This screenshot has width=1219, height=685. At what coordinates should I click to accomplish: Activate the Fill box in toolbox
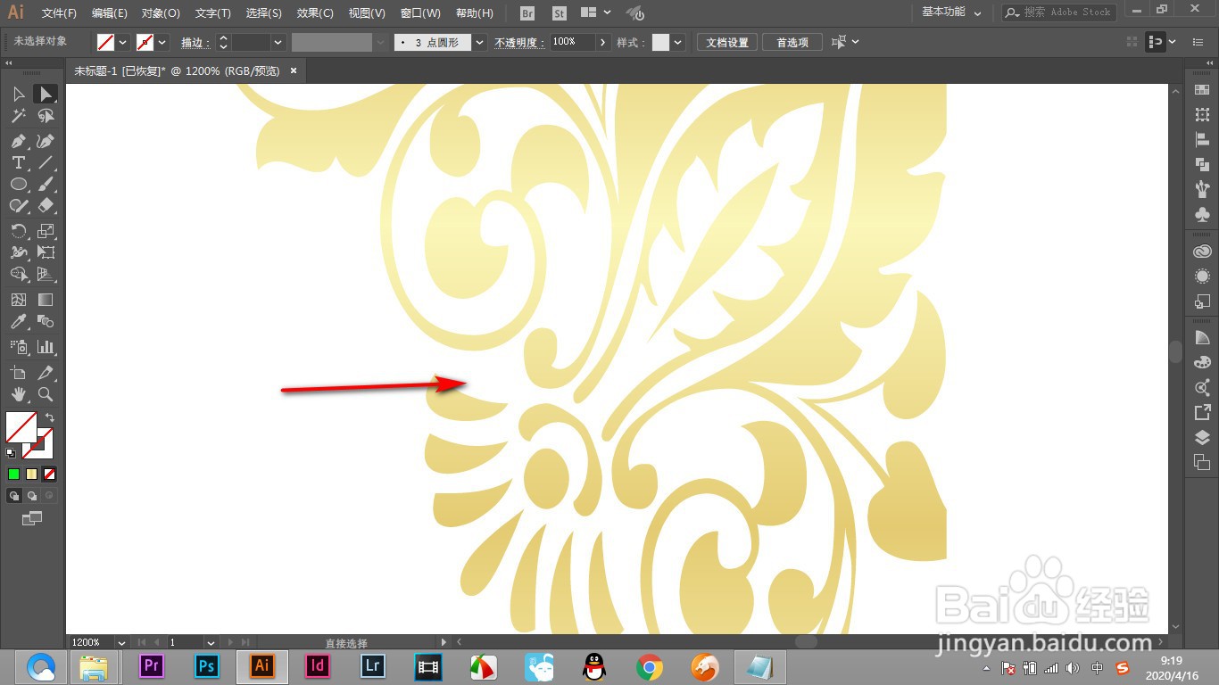(21, 426)
